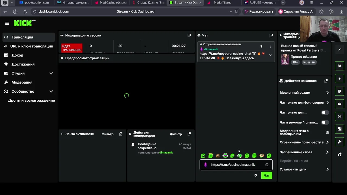Screen dimensions: 347x195
Task: Open the t.me/noybara_casino_chat link
Action: 225,54
